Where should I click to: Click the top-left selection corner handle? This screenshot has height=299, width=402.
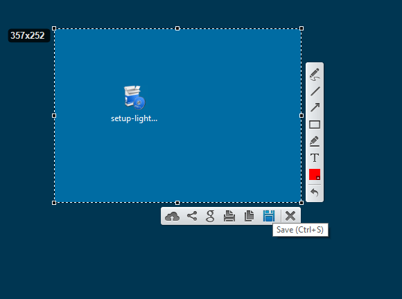[54, 28]
